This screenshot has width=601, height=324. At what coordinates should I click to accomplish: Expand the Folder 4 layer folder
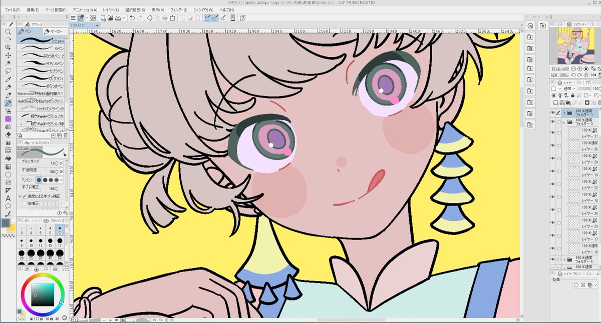click(563, 259)
